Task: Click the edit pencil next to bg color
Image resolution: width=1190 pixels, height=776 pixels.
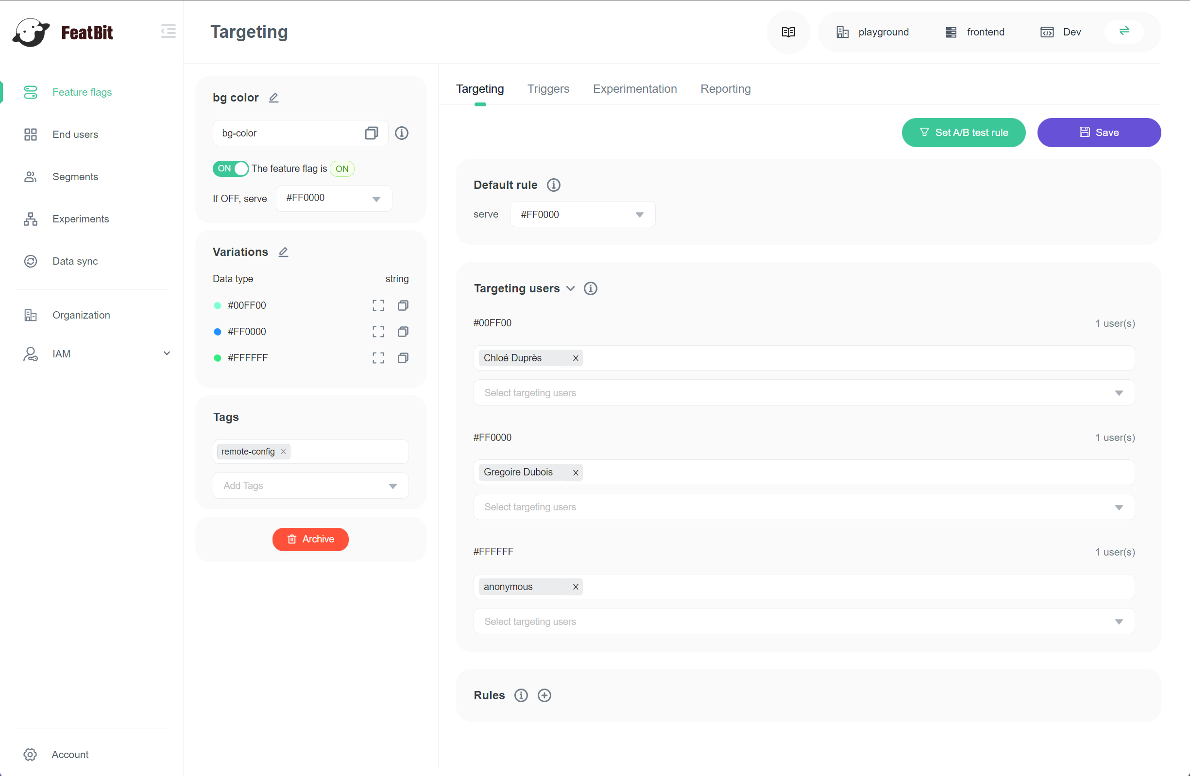Action: tap(273, 98)
